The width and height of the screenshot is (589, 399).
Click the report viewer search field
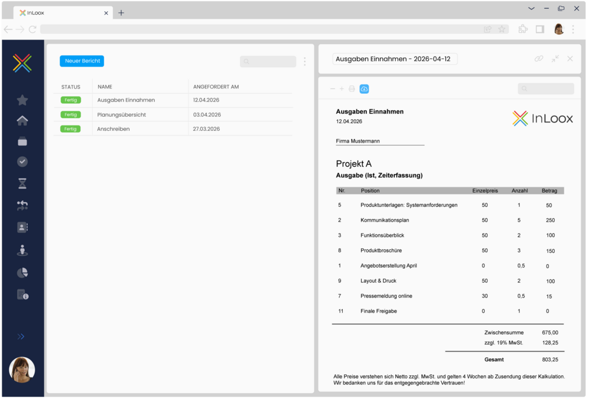[545, 88]
